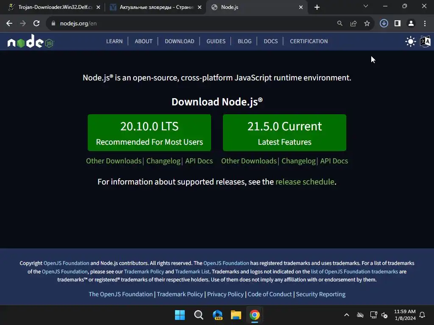Viewport: 434px width, 325px height.
Task: Open Other Downloads under LTS
Action: click(114, 161)
